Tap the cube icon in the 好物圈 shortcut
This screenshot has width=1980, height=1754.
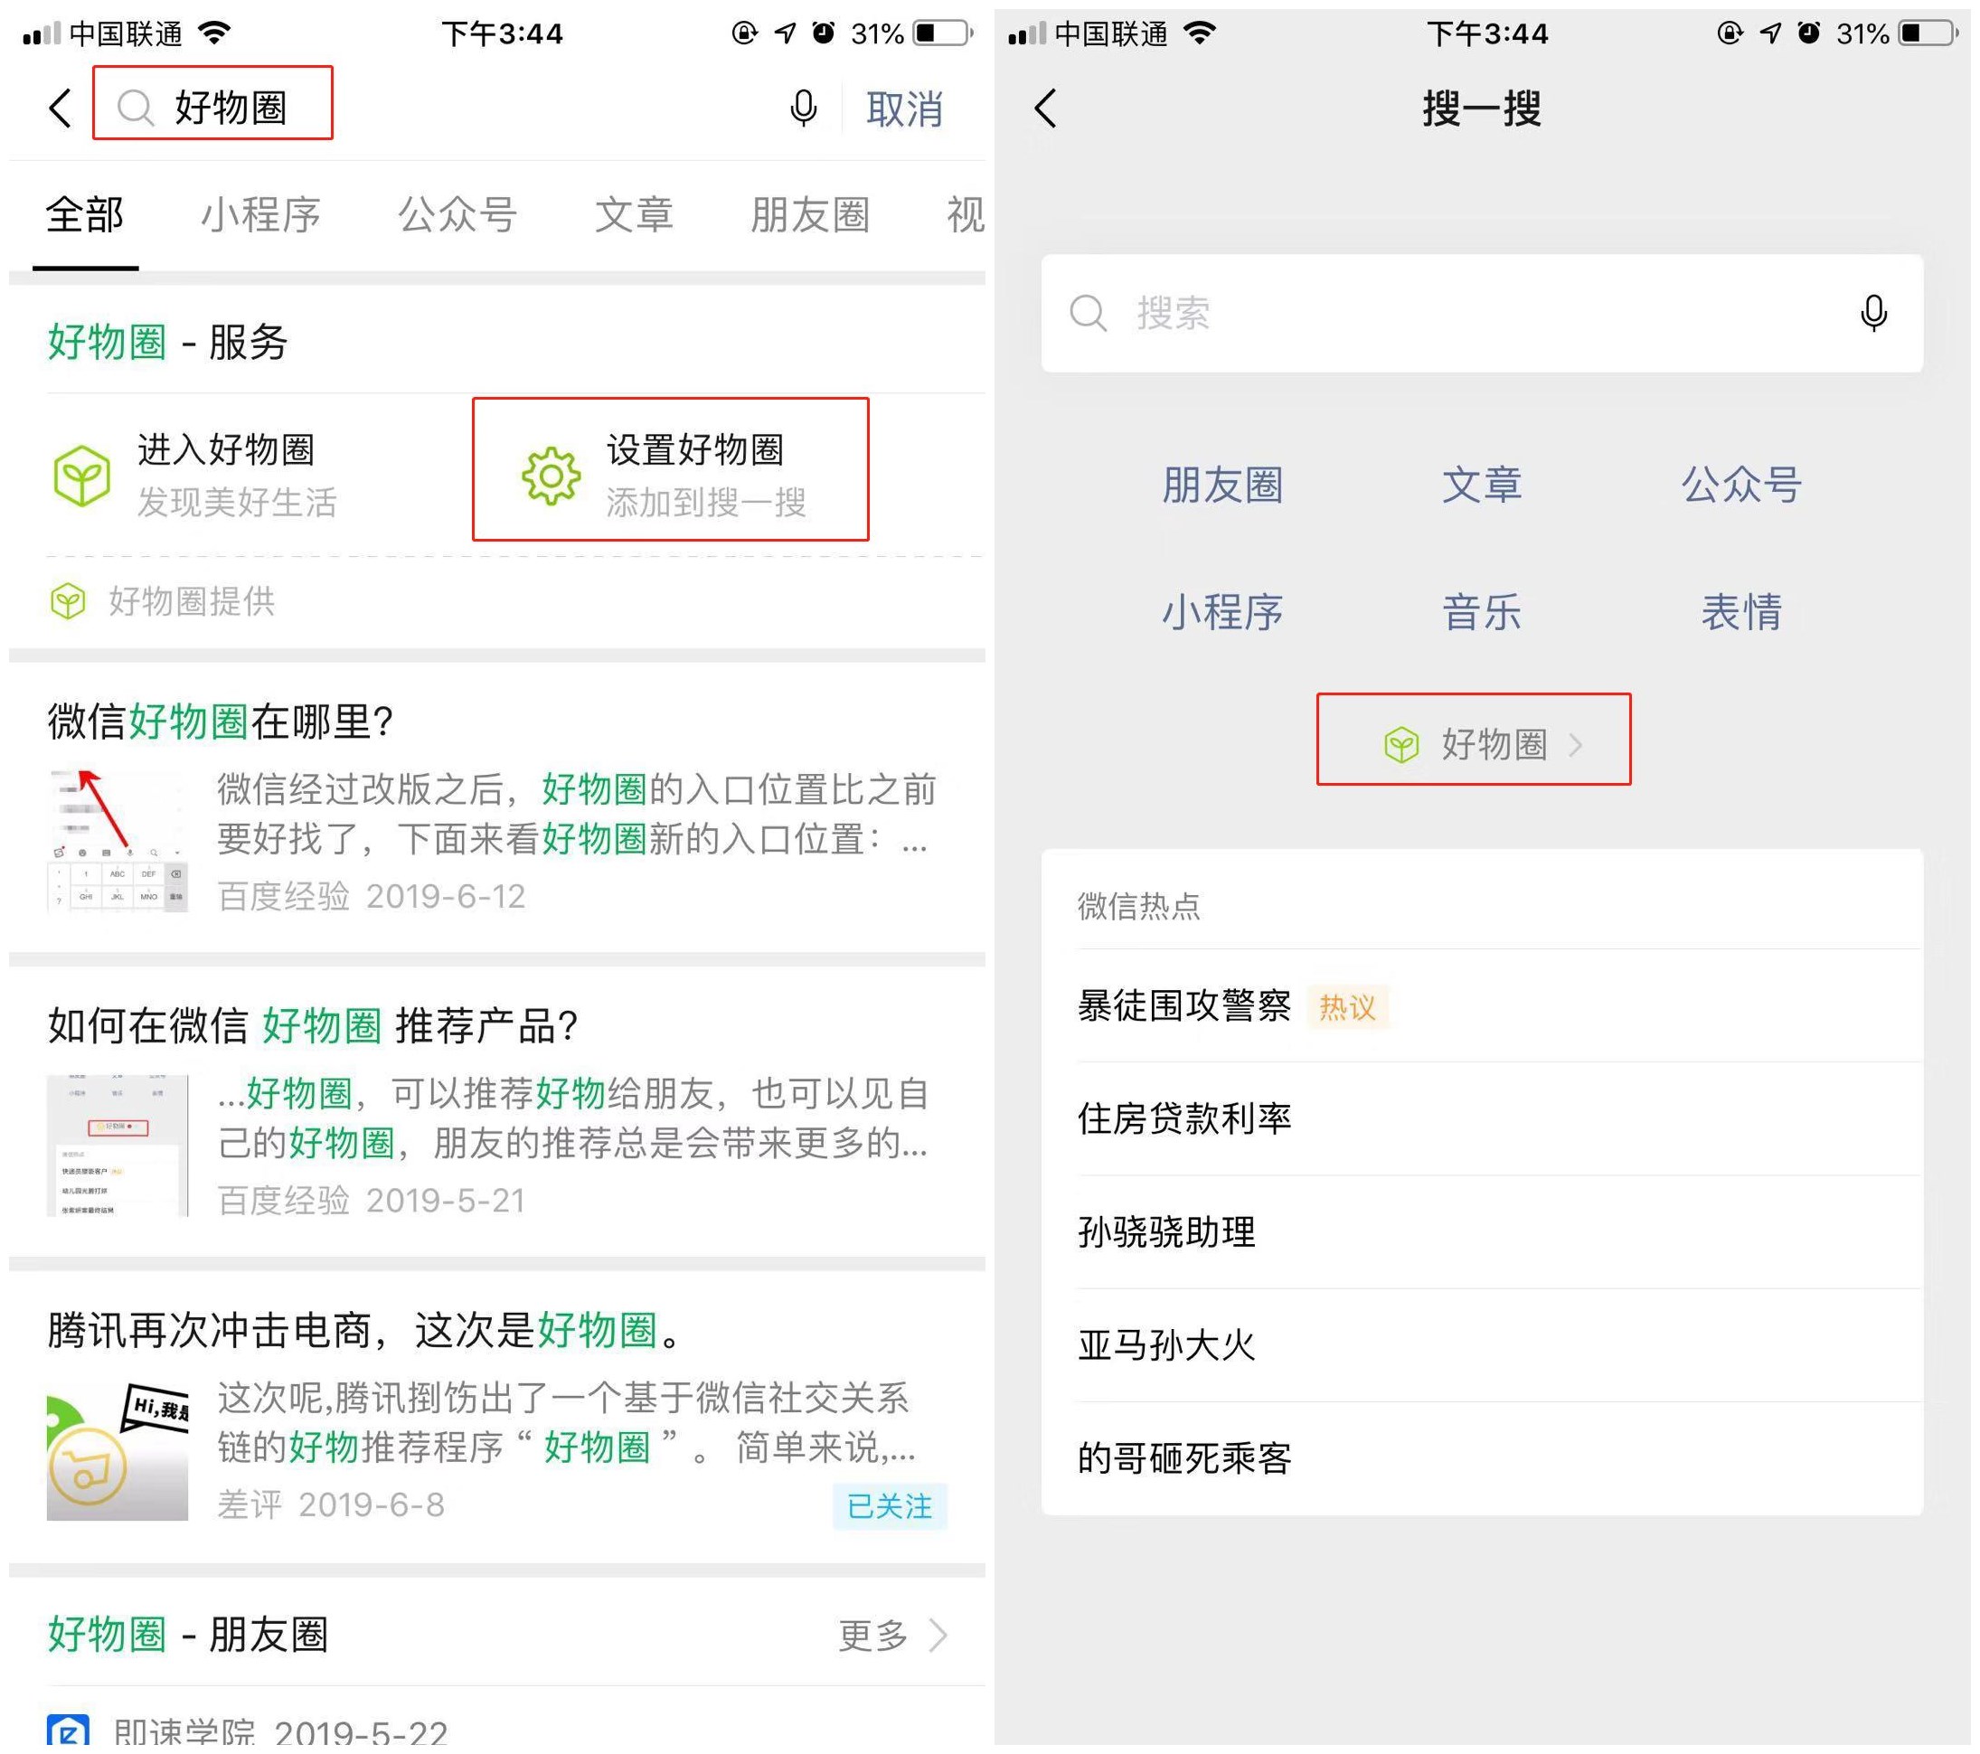pyautogui.click(x=1400, y=745)
